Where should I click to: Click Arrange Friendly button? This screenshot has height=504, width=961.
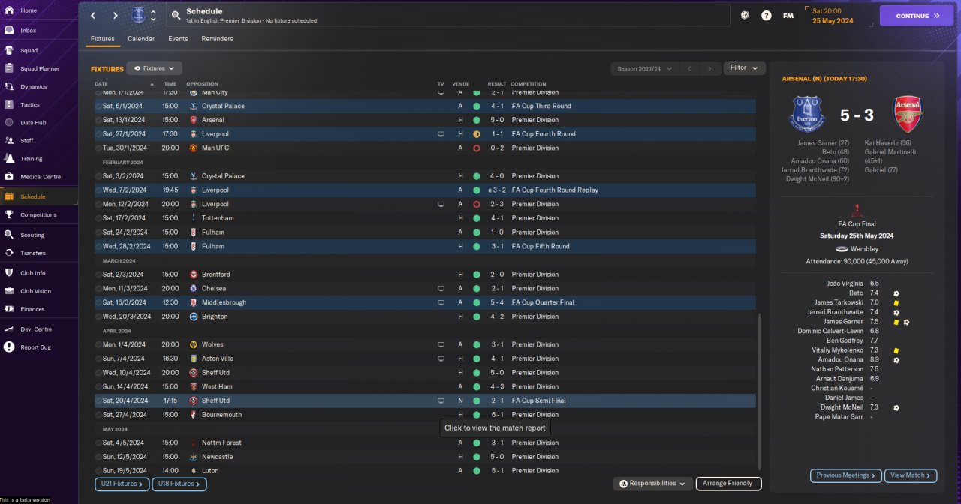click(729, 484)
